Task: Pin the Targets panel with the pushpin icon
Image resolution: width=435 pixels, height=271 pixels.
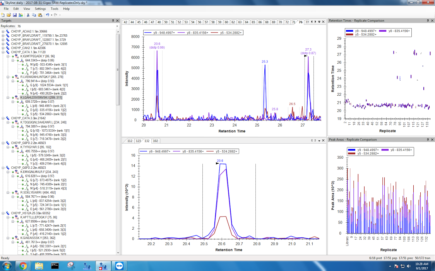Action: (x=113, y=20)
